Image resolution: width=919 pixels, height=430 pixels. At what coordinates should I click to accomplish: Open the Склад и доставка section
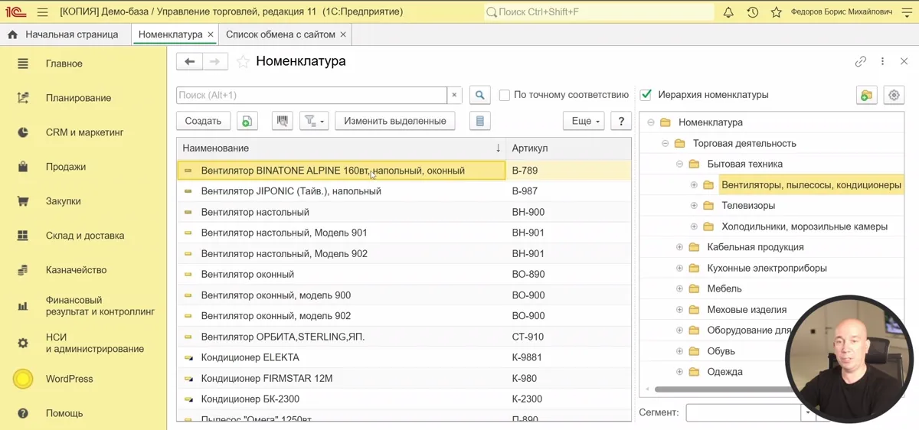coord(83,236)
